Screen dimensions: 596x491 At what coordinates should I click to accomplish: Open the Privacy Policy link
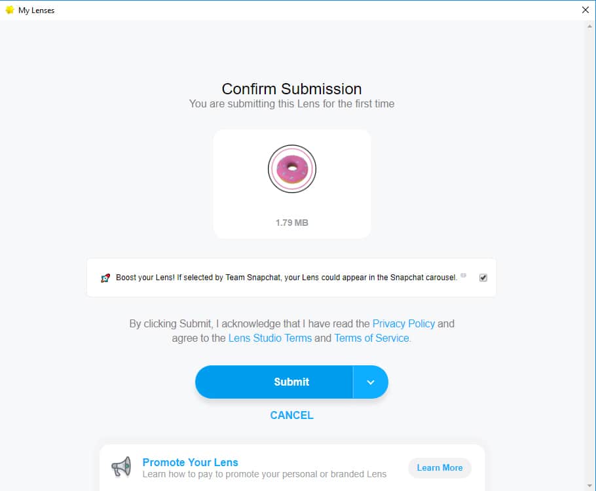pyautogui.click(x=403, y=323)
